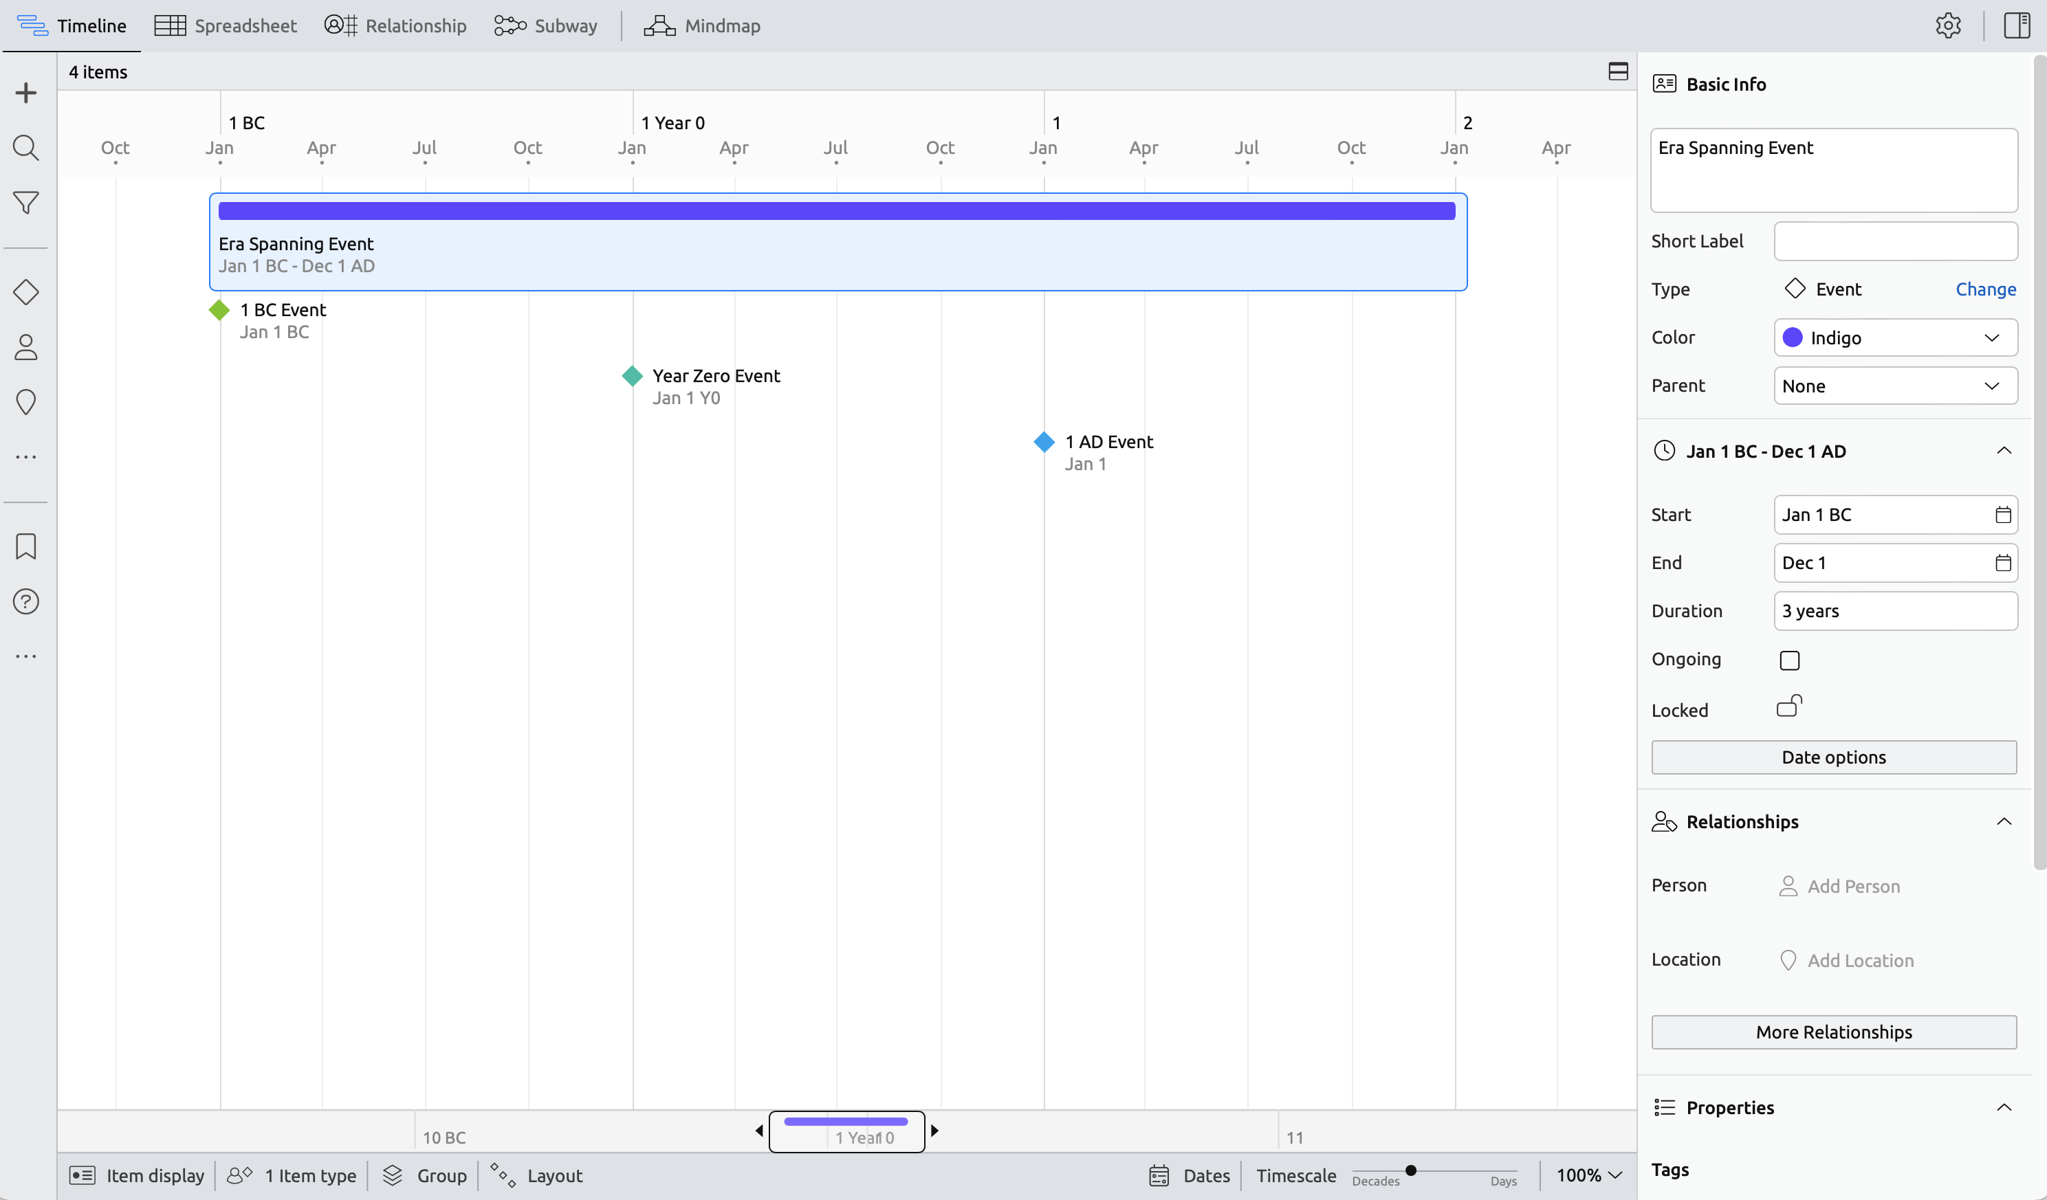Click the location pin sidebar icon
The image size is (2047, 1200).
[x=26, y=402]
